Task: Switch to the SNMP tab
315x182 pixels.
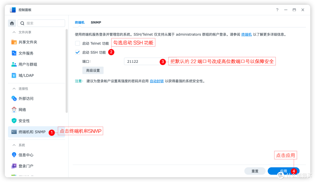Action: click(96, 22)
